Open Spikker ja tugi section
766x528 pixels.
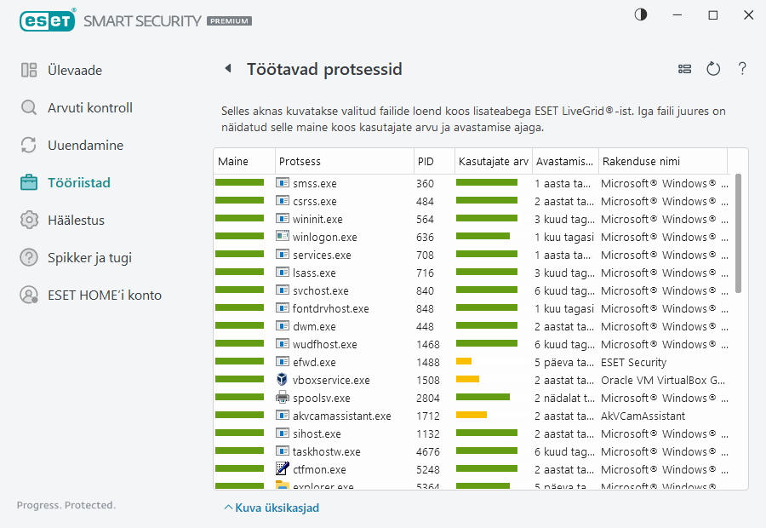point(89,257)
